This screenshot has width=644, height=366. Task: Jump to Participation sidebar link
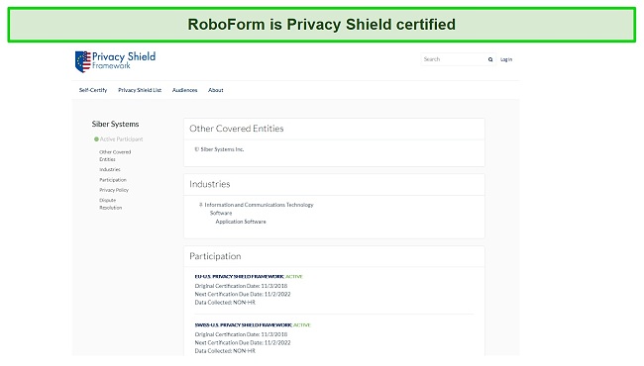click(113, 180)
